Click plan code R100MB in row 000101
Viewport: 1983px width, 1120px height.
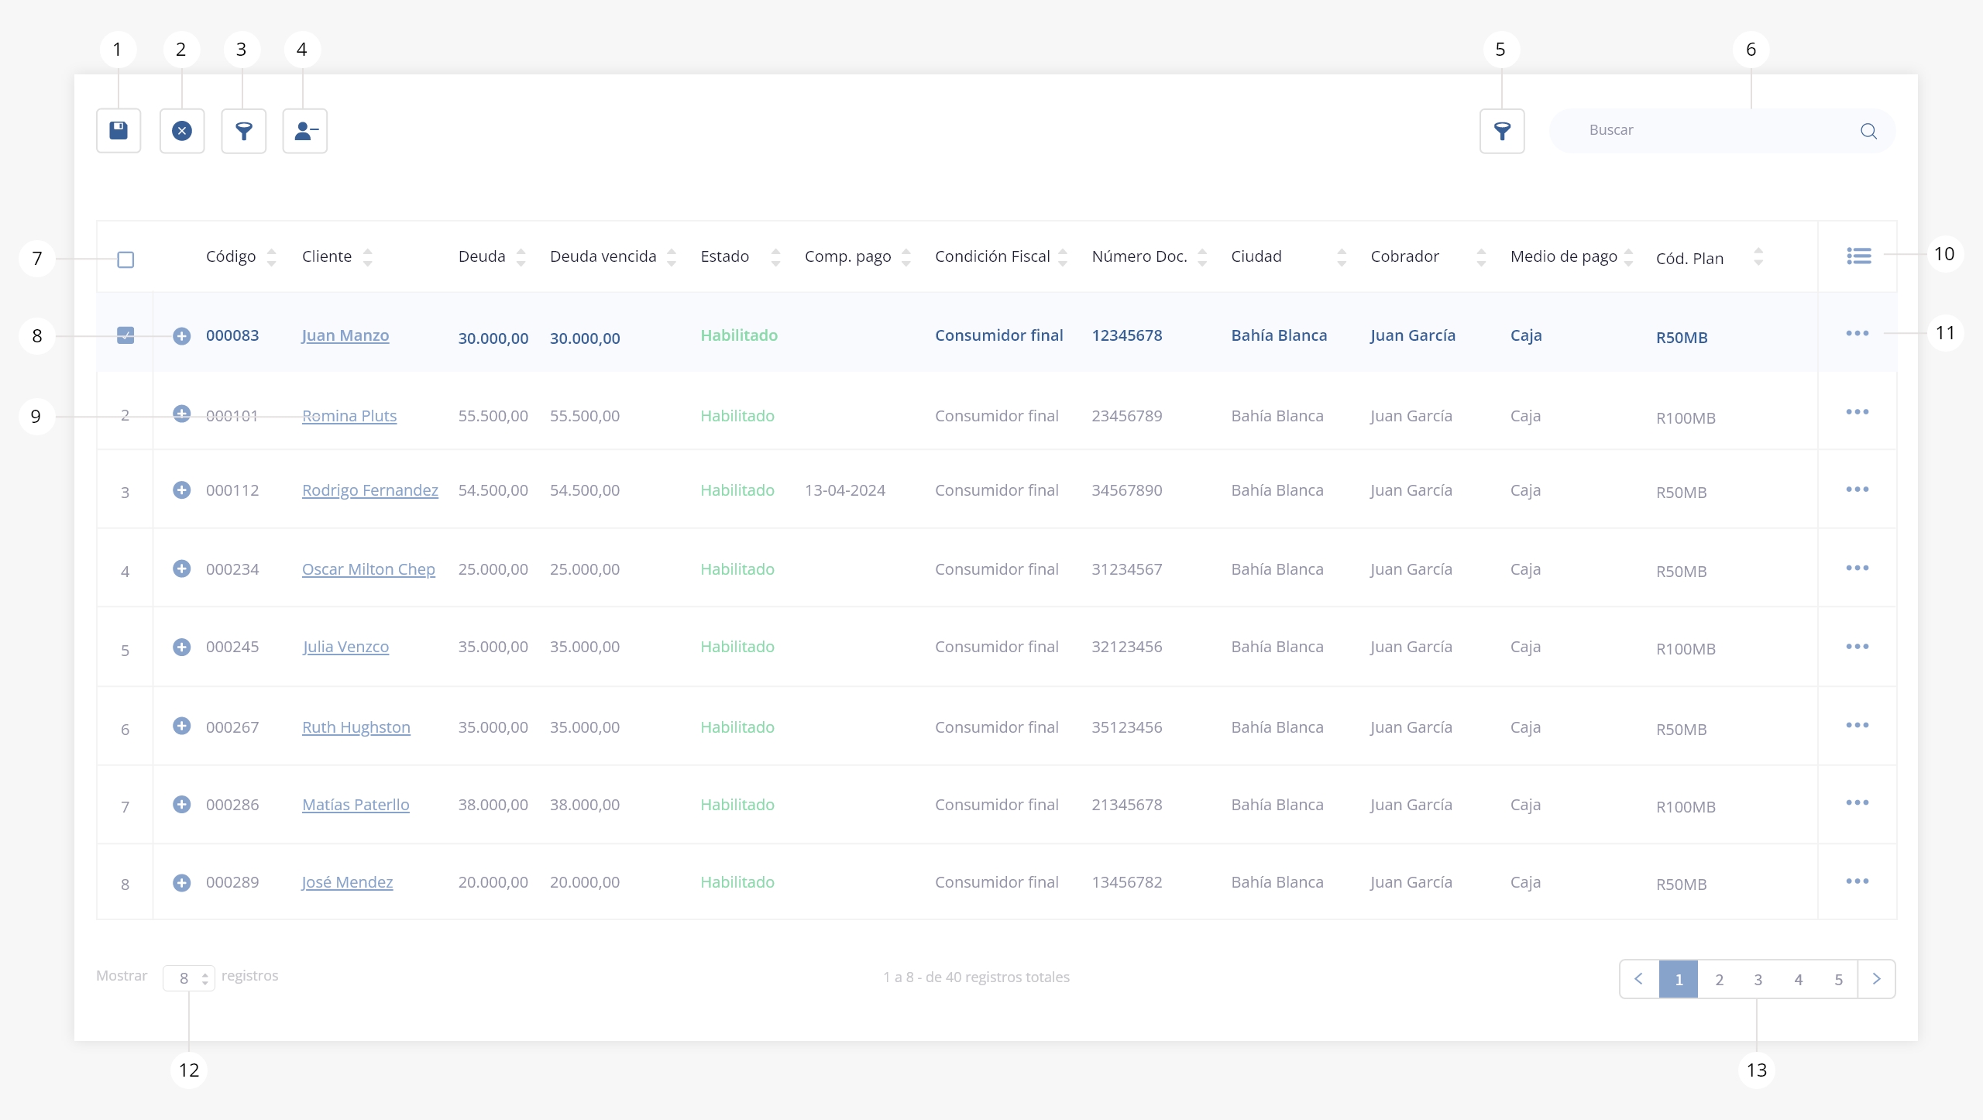pyautogui.click(x=1686, y=418)
